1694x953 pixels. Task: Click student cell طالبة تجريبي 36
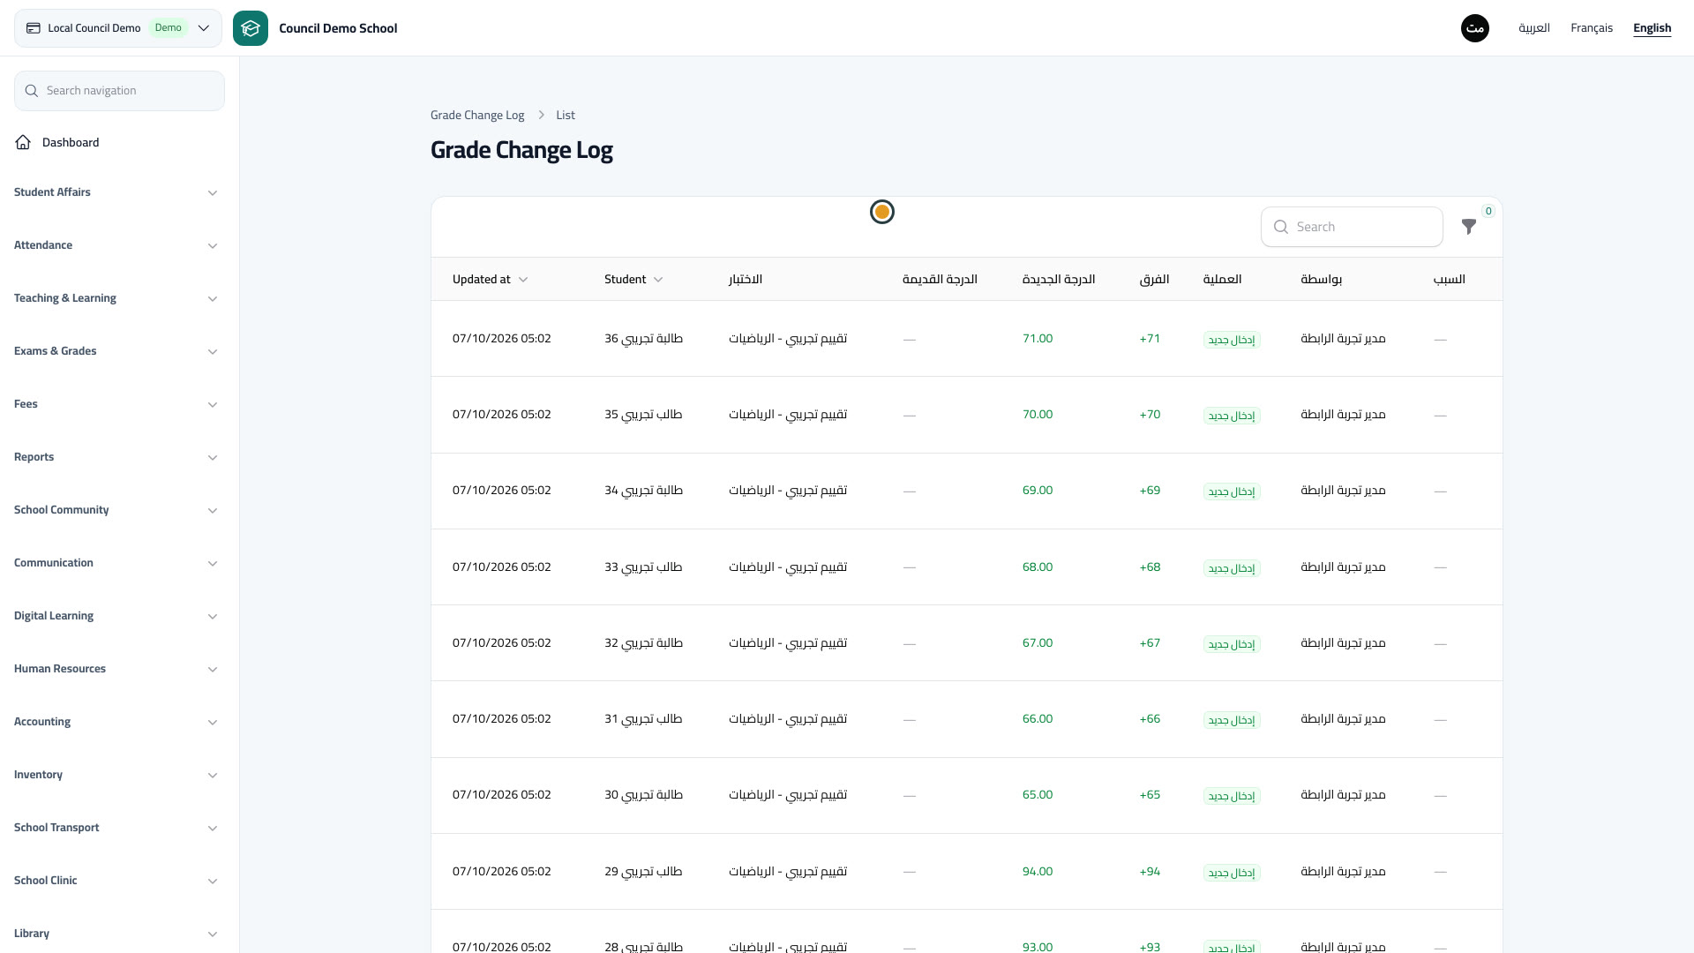(643, 339)
